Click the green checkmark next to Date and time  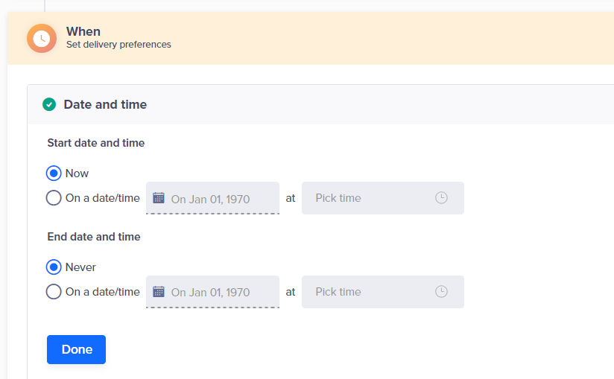click(x=49, y=104)
